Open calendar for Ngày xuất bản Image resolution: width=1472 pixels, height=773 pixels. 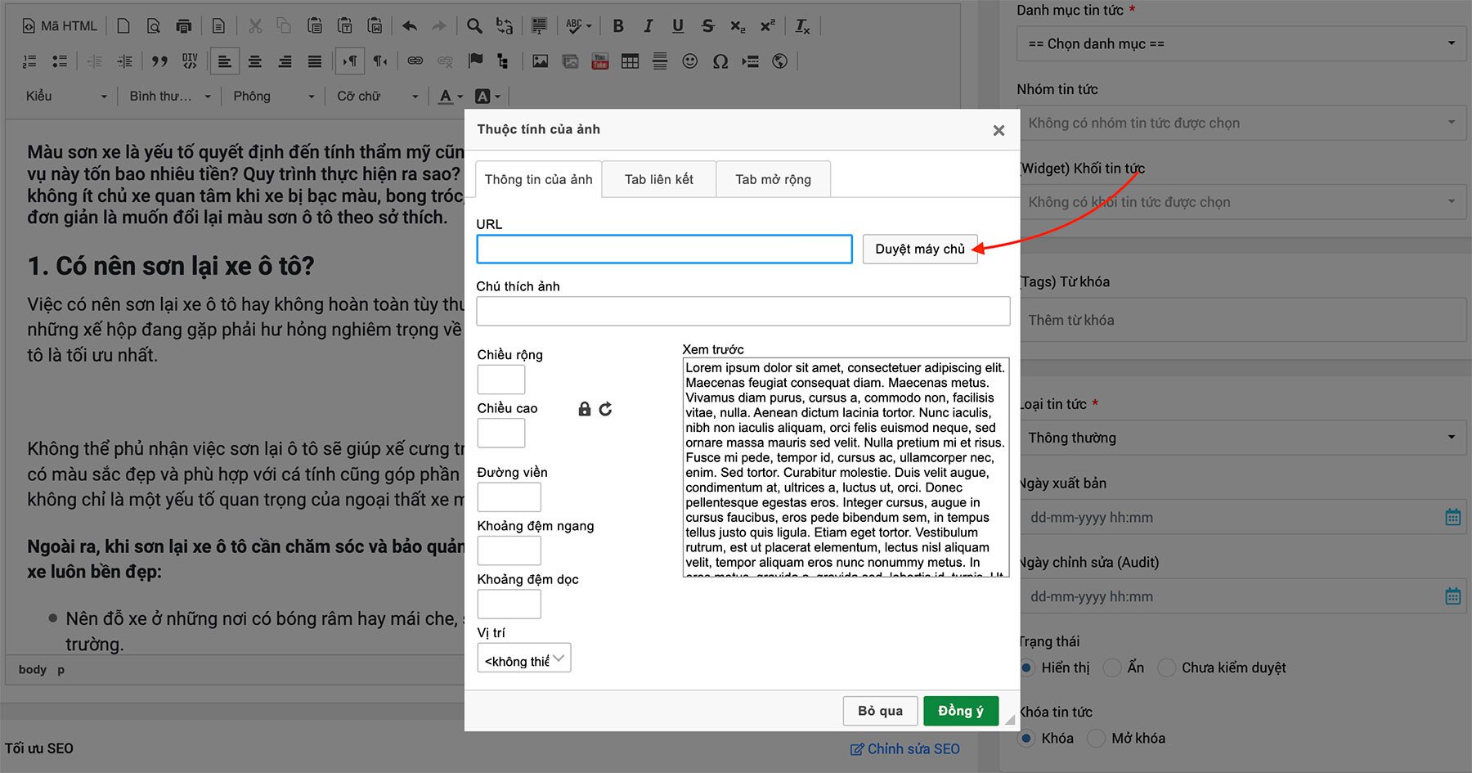tap(1452, 517)
